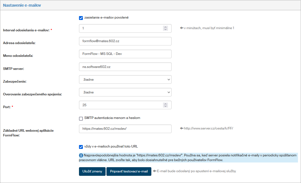Enable 'SMTP autentizácia menom a heslom' checkbox
The width and height of the screenshot is (301, 183).
pos(81,118)
